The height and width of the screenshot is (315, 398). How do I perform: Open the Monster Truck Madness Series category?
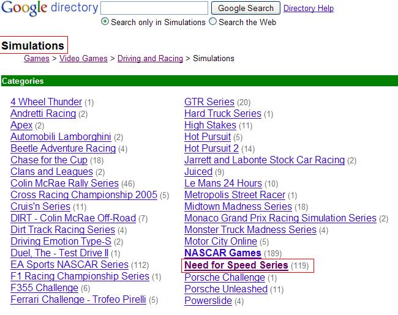250,230
